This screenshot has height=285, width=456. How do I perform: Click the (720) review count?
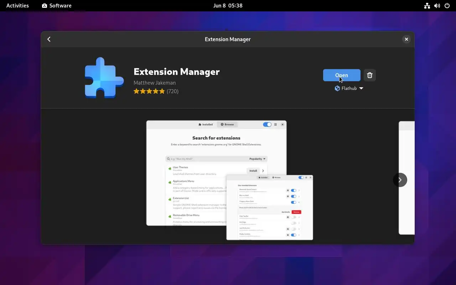point(172,91)
